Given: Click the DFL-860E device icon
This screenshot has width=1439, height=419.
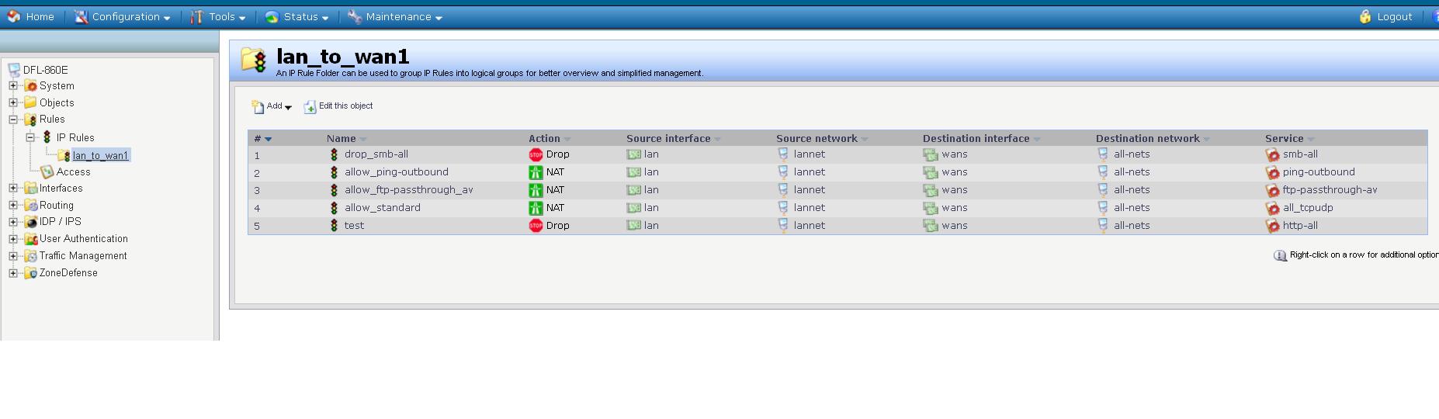Looking at the screenshot, I should click(x=14, y=70).
